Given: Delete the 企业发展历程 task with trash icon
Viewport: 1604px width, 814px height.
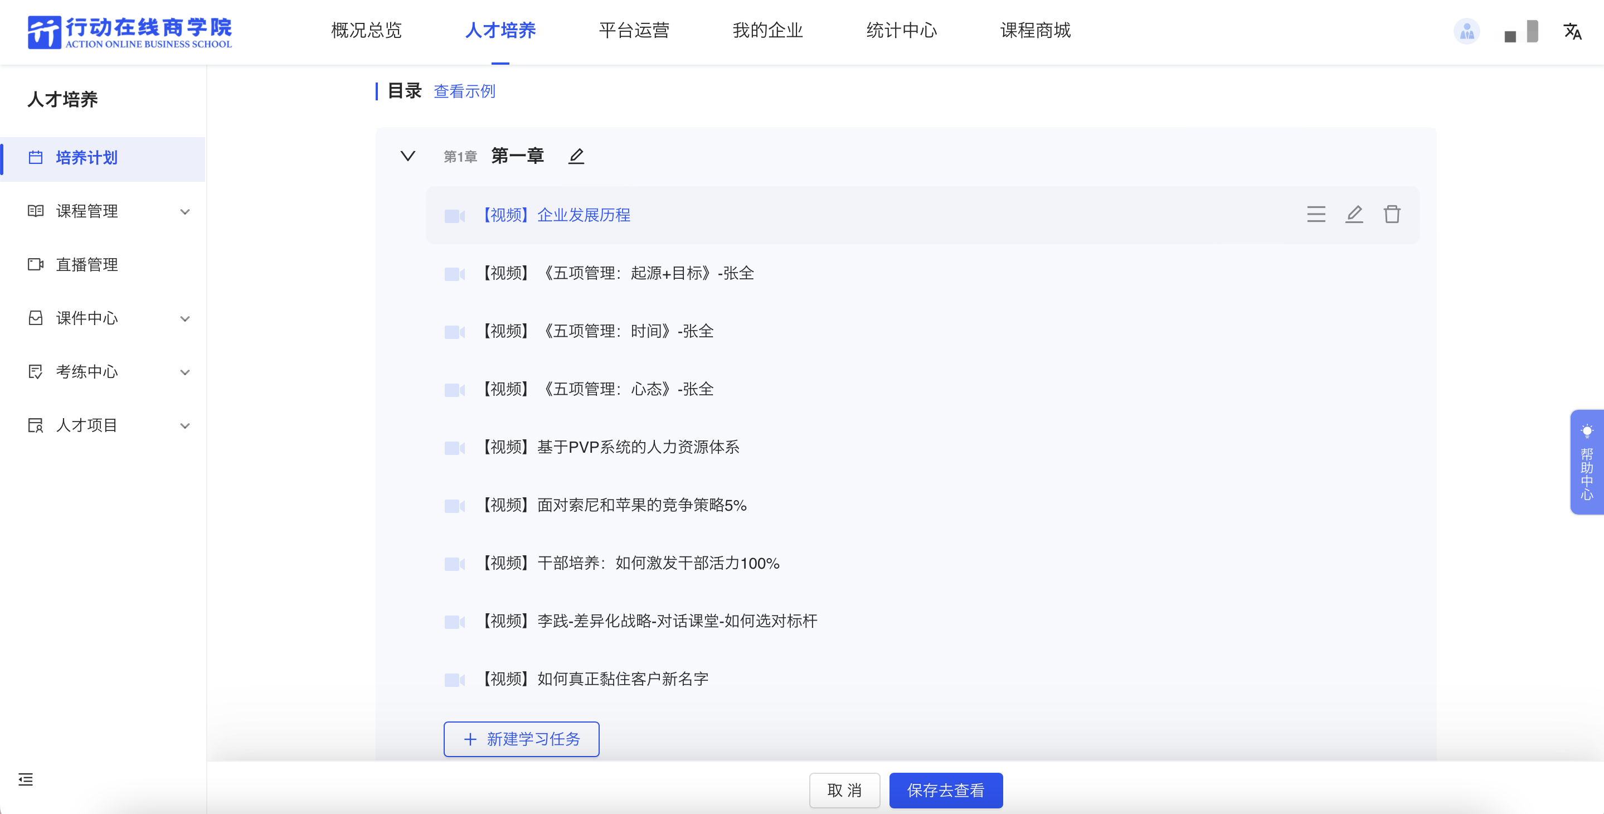Looking at the screenshot, I should coord(1392,214).
